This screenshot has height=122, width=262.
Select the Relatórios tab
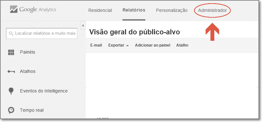pos(134,10)
